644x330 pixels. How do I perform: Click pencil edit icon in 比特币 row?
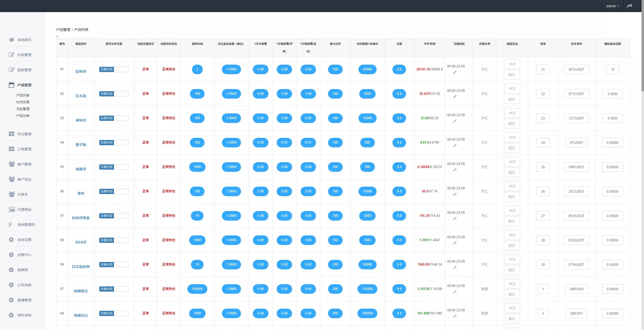pos(455,72)
